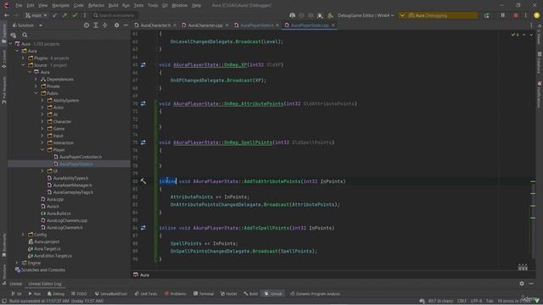
Task: Open Solution panel settings gear
Action: [x=117, y=25]
